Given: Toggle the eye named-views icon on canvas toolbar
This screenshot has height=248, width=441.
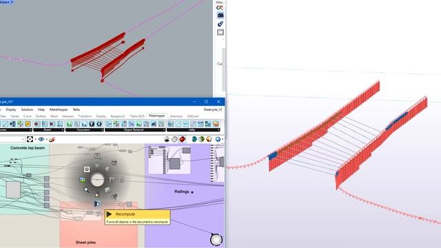Looking at the screenshot, I should [x=41, y=139].
